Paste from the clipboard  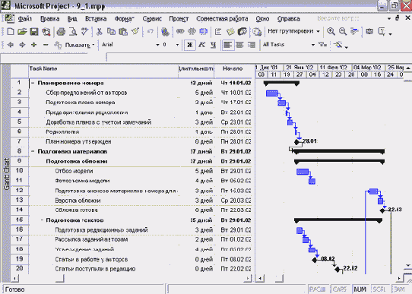[x=123, y=32]
